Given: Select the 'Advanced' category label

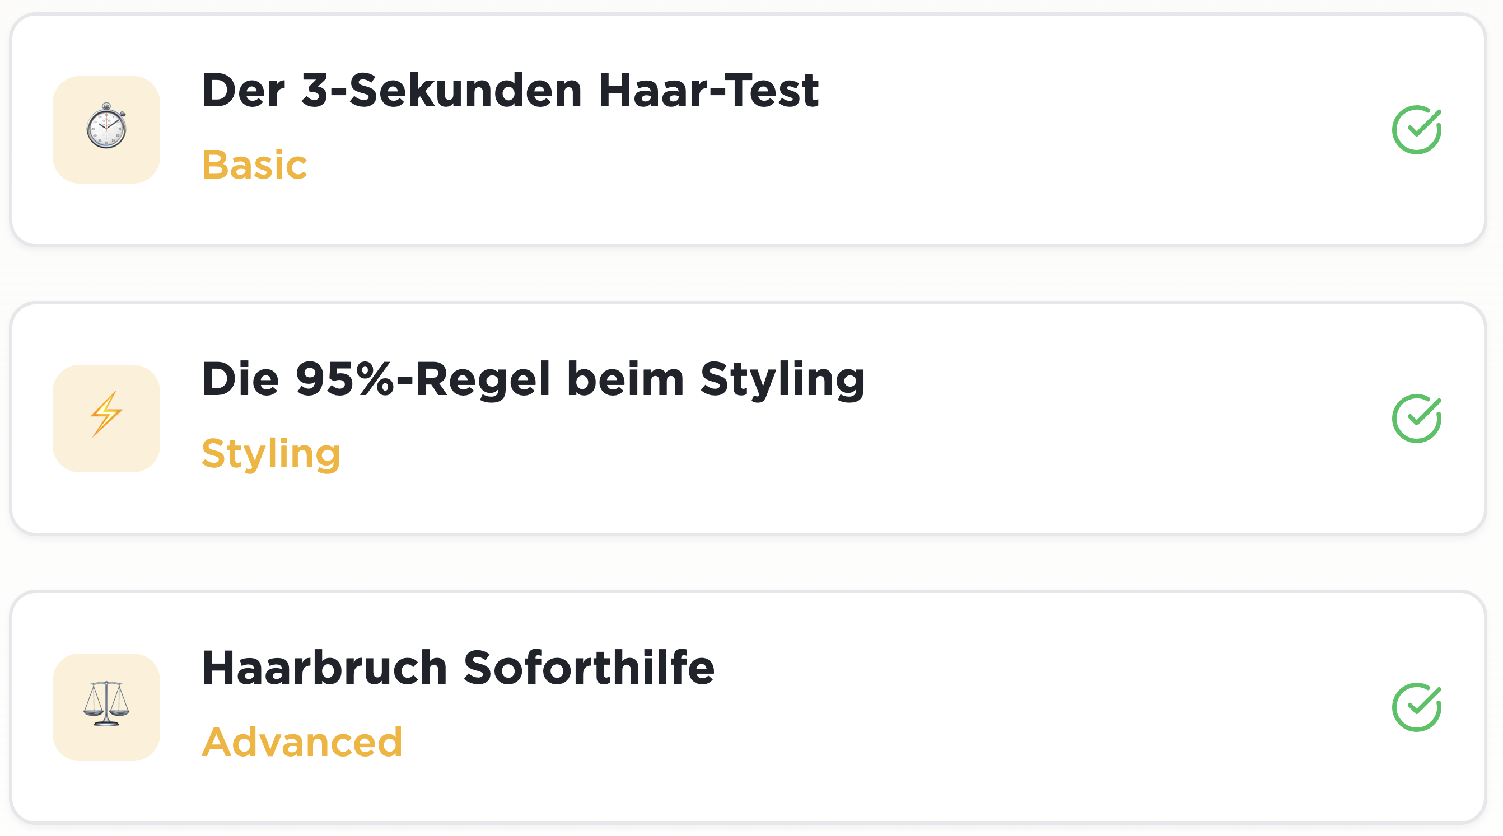Looking at the screenshot, I should tap(302, 742).
